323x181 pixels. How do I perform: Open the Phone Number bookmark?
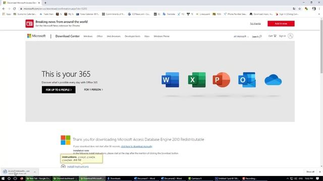[x=235, y=14]
